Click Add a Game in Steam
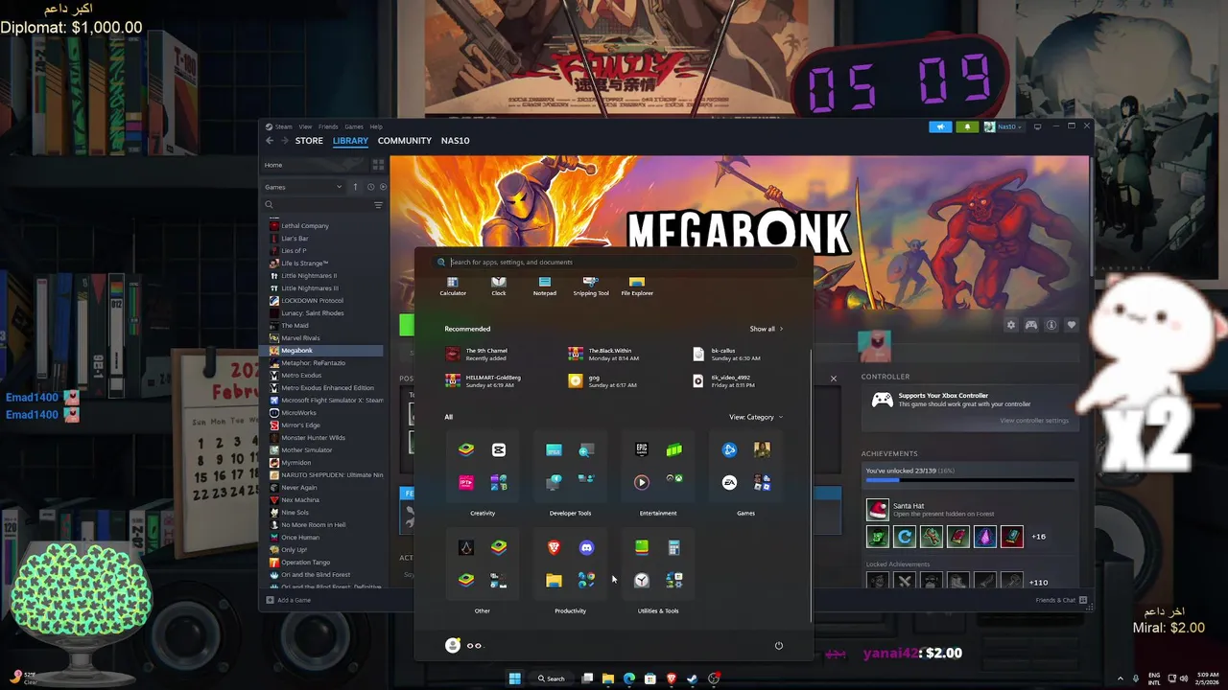 point(288,600)
